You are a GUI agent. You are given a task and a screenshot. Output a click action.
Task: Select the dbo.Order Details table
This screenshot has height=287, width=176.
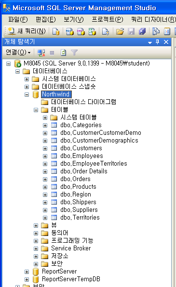(84, 171)
